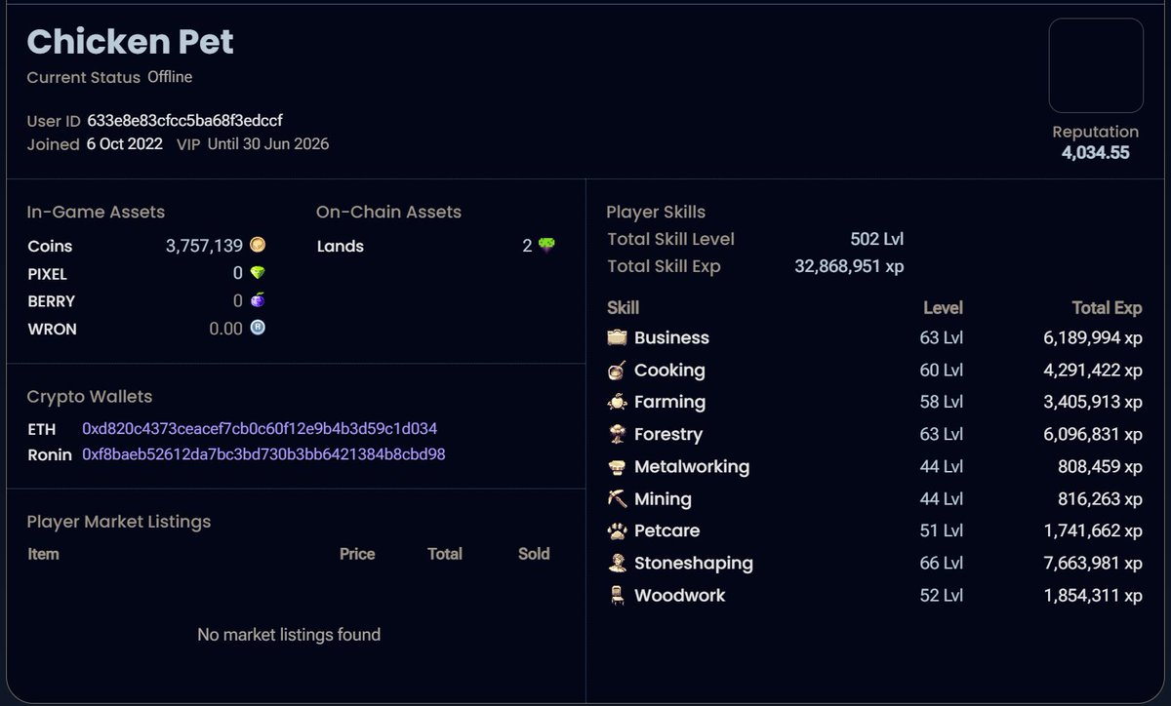This screenshot has height=706, width=1171.
Task: Click the joined date 6 Oct 2022
Action: [125, 144]
